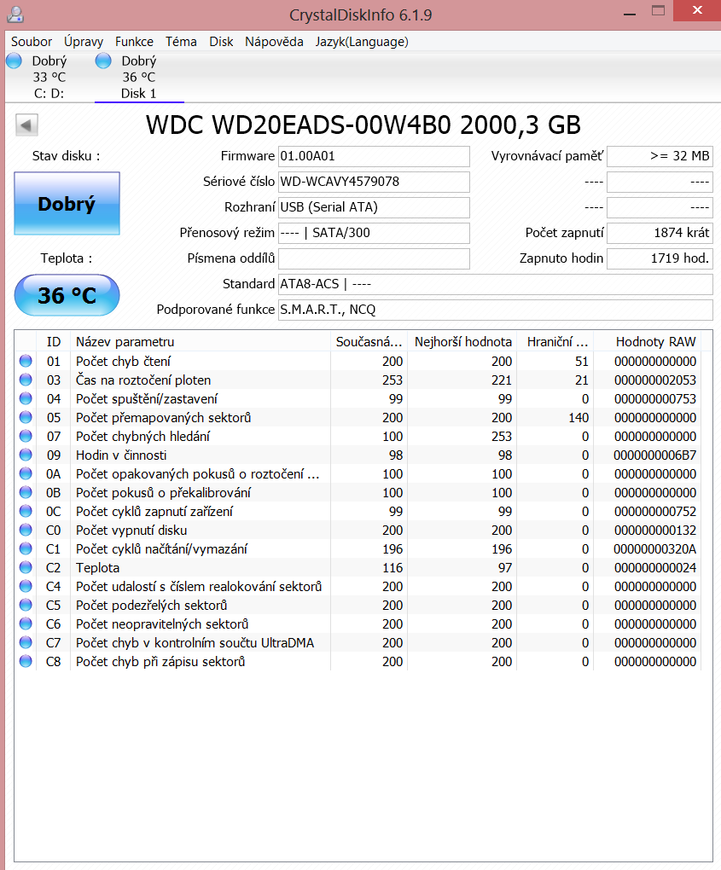Open the Disk menu
The image size is (721, 870).
point(221,42)
